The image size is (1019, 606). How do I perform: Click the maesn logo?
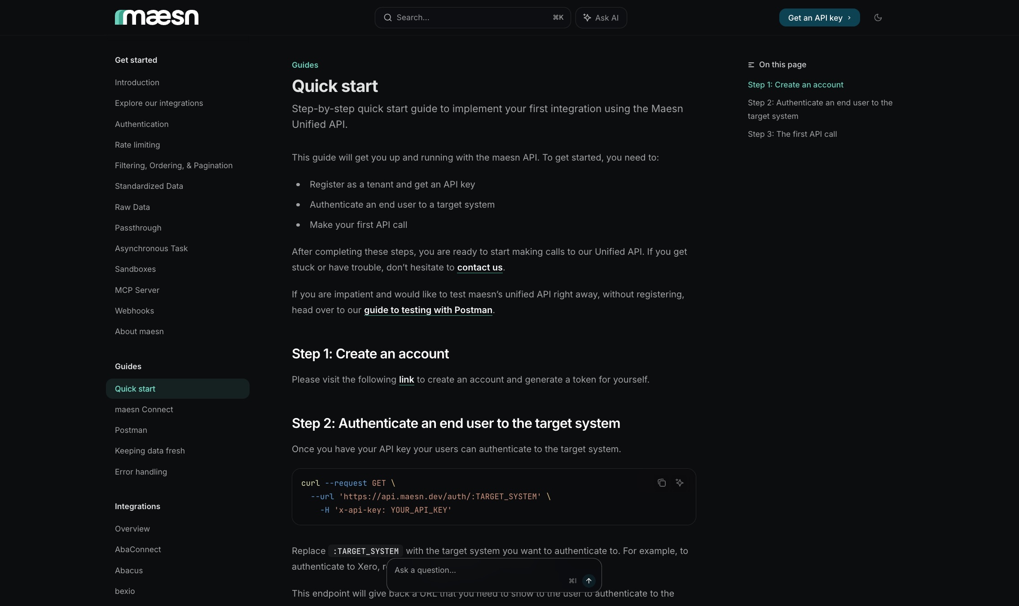pos(157,17)
